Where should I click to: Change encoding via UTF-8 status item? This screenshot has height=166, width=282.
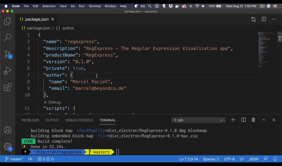[x=229, y=159]
